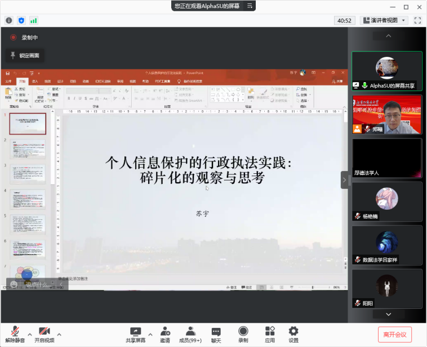Open meeting Settings (设置)
427x347 pixels.
pos(293,335)
